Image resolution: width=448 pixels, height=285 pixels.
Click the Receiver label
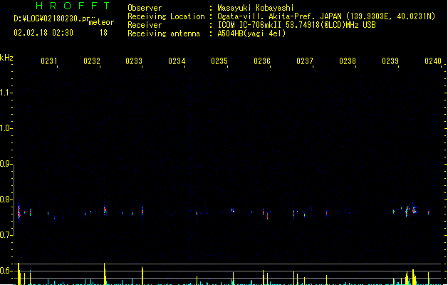coord(145,25)
